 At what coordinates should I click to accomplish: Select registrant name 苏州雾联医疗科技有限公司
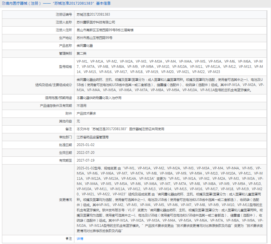click(96, 22)
